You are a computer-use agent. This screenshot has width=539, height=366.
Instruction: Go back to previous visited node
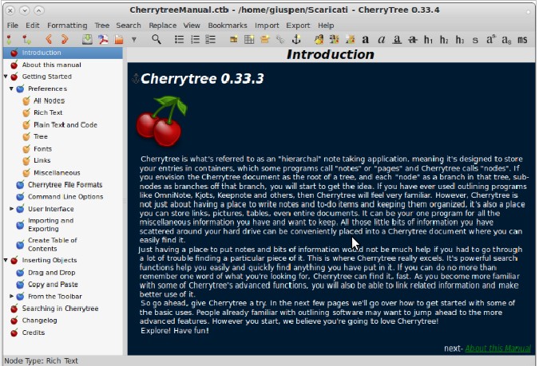(49, 40)
